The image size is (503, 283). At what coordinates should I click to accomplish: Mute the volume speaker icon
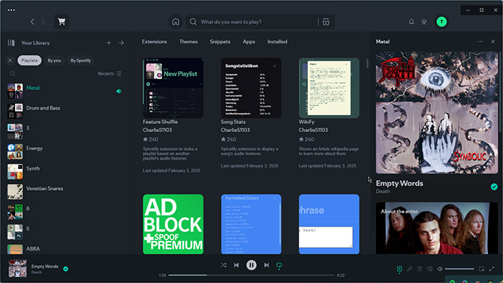[440, 269]
